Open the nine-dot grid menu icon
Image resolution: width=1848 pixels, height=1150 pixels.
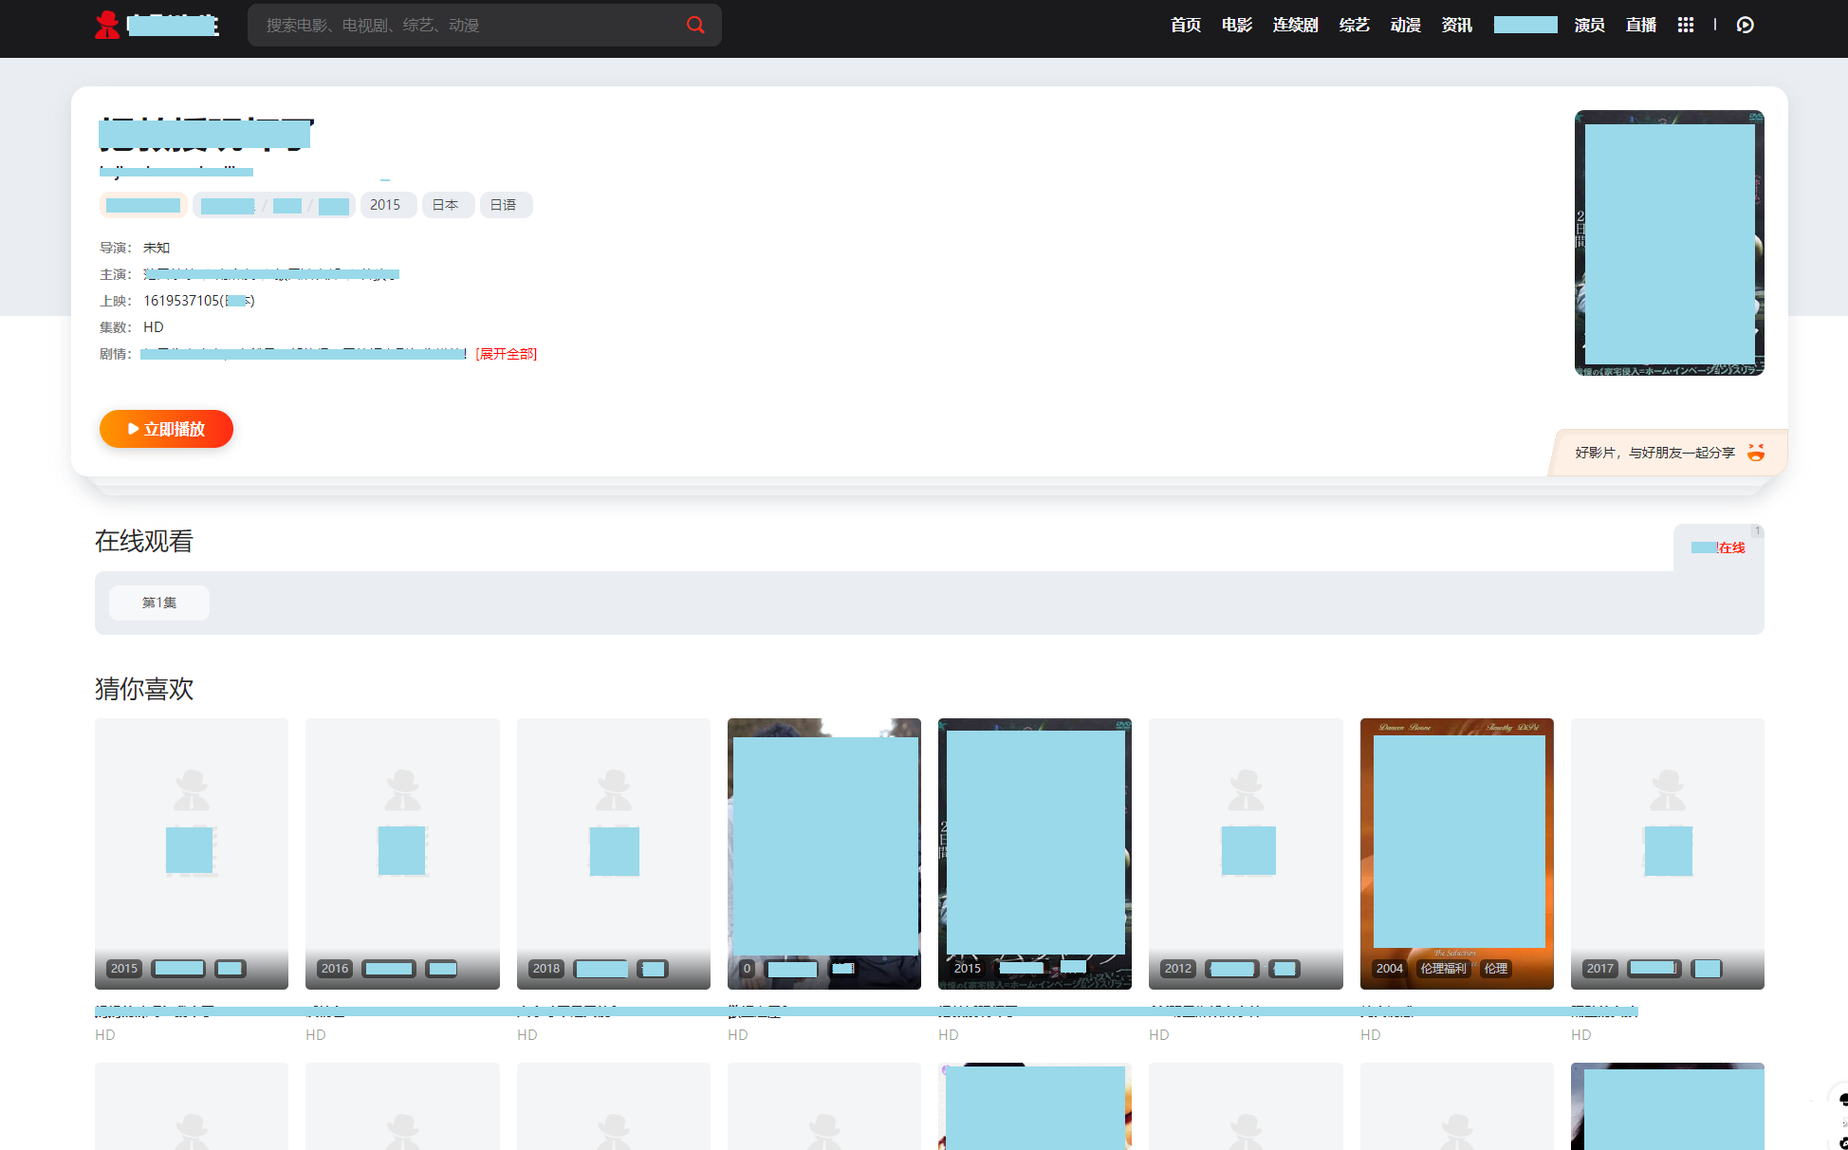pyautogui.click(x=1685, y=25)
